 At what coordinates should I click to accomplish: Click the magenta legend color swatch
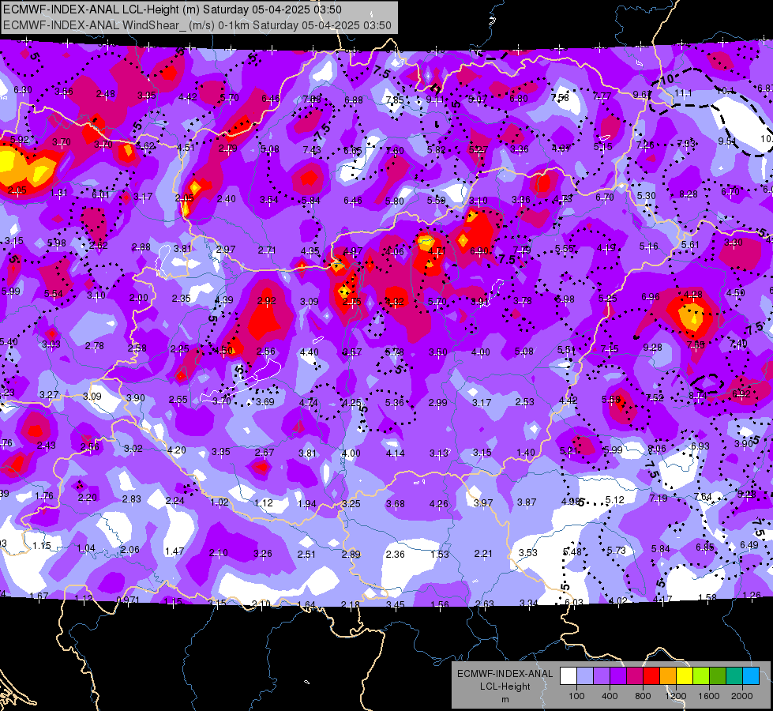pos(635,676)
